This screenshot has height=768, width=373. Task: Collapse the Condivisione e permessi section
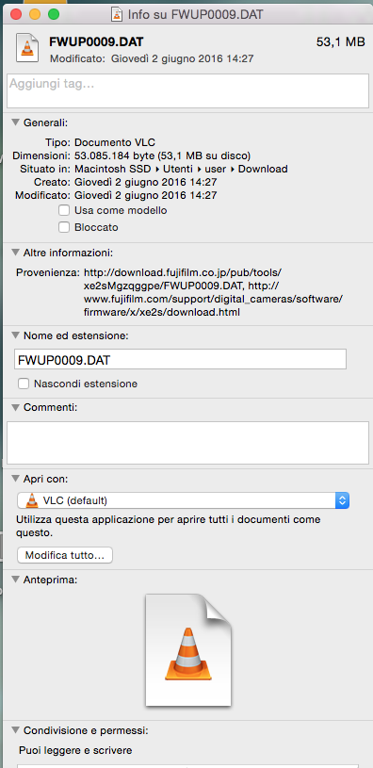(16, 730)
